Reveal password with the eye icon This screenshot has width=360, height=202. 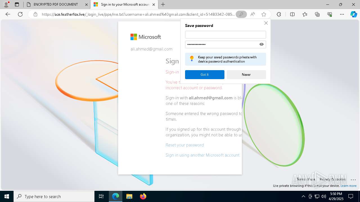click(x=262, y=44)
